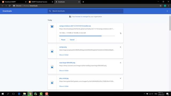
Task: Close the XAMPP Download Success tab
Action: [x=52, y=2]
